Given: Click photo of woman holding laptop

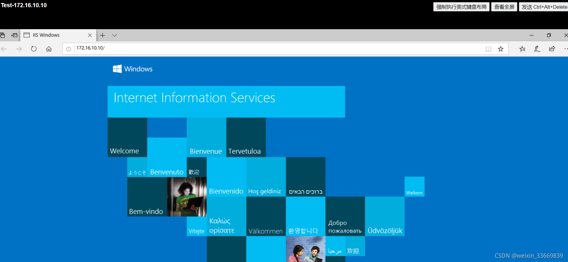Looking at the screenshot, I should pyautogui.click(x=187, y=197).
